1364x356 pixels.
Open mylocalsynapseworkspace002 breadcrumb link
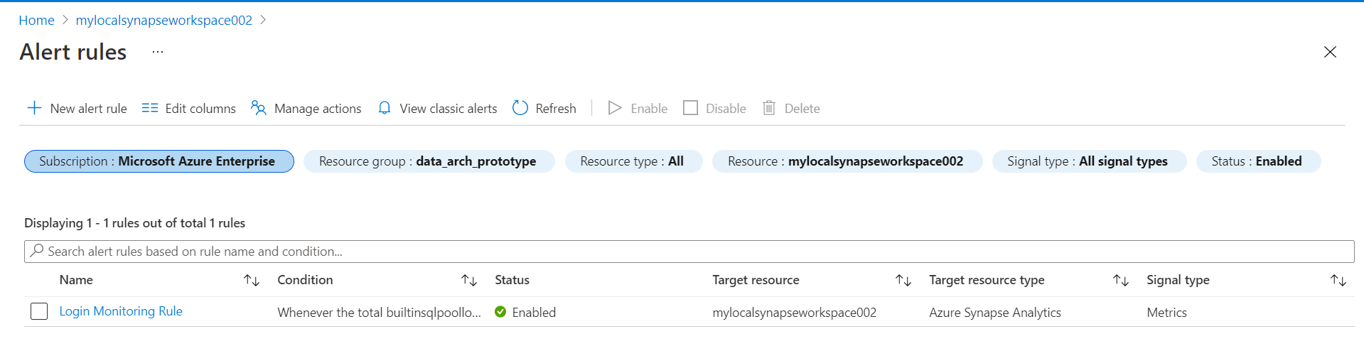point(163,20)
